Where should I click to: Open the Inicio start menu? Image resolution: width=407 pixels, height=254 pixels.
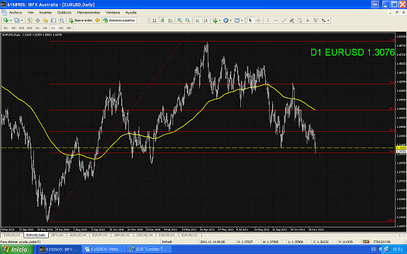click(17, 249)
